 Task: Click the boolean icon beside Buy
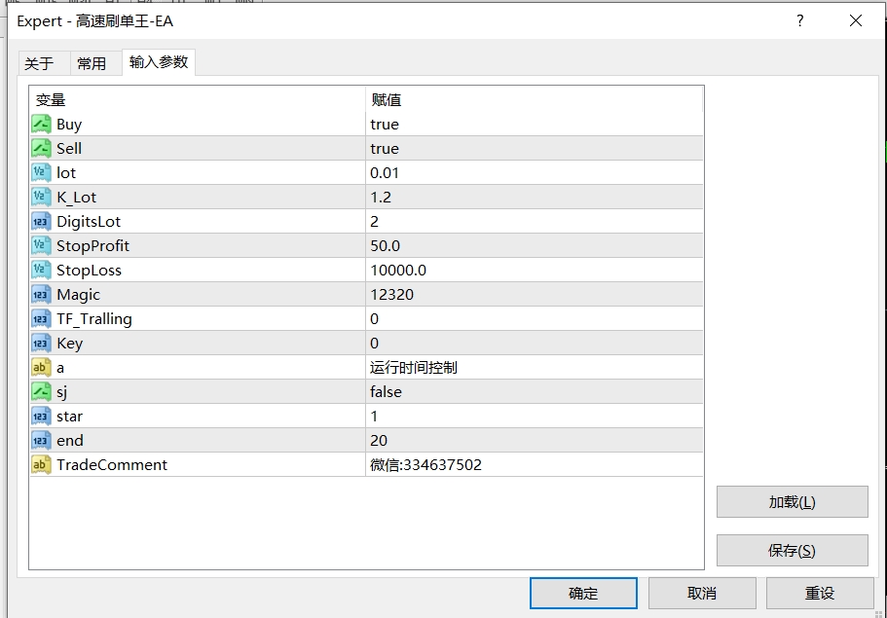coord(41,124)
